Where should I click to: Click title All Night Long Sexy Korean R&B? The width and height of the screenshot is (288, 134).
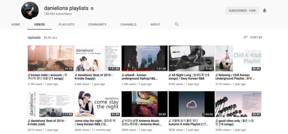coord(189,77)
